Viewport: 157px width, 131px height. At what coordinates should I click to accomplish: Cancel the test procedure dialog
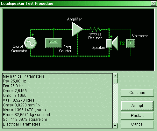point(137,124)
